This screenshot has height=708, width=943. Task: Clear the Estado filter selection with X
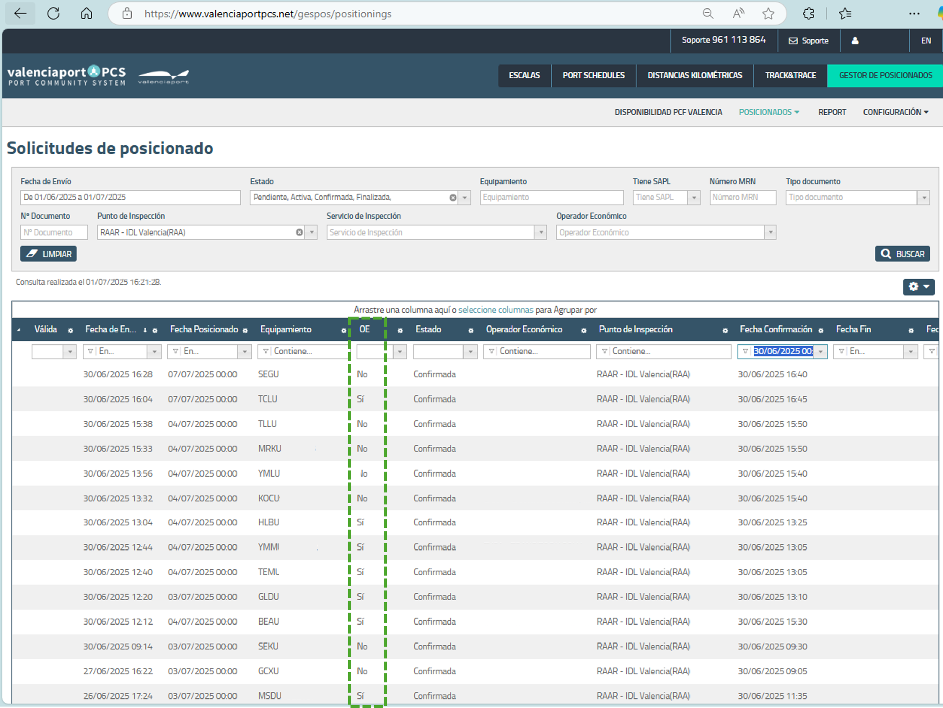453,198
